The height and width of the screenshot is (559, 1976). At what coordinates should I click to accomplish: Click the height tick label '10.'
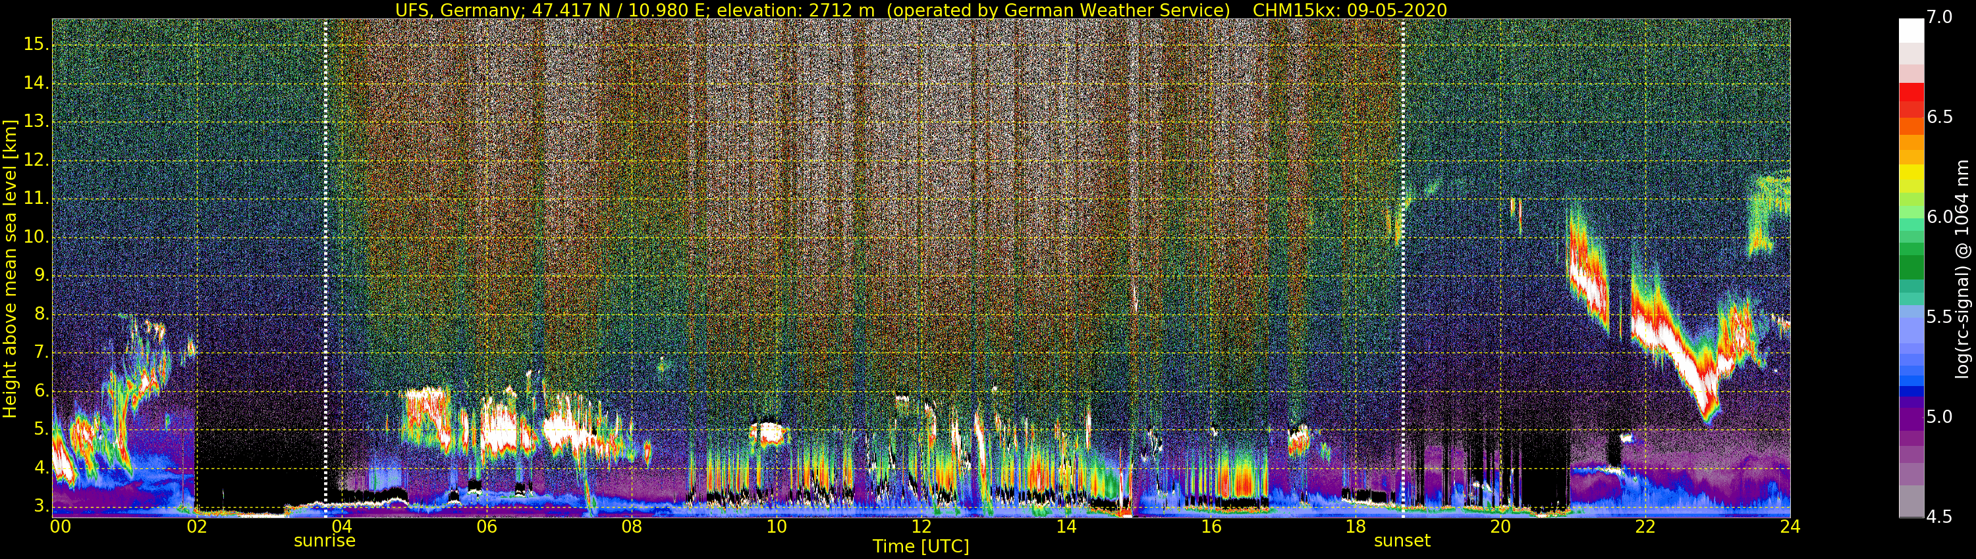pos(36,237)
